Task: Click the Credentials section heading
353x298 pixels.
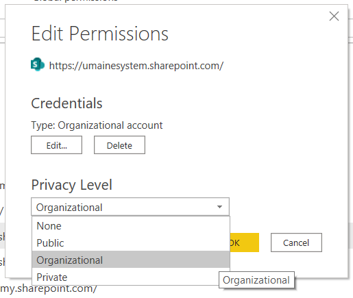Action: tap(66, 103)
